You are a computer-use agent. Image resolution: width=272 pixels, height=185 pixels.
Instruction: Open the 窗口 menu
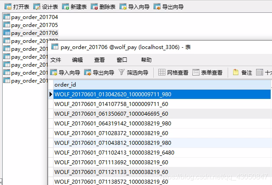(122, 60)
